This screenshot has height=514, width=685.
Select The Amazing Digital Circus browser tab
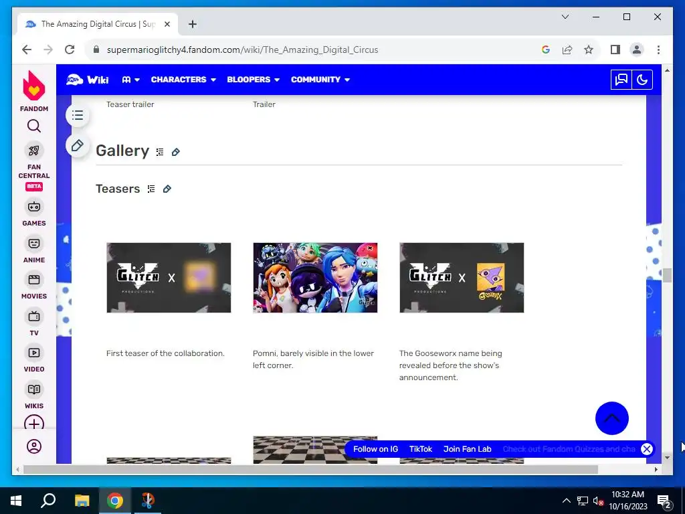coord(98,24)
